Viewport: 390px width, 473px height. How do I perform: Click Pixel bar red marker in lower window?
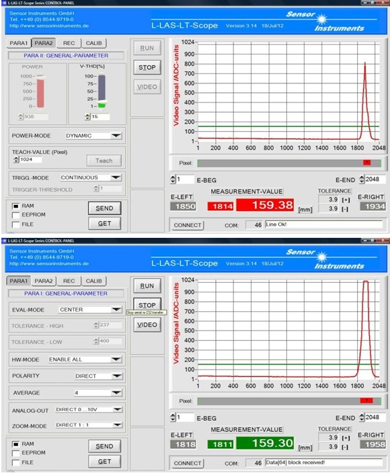[x=366, y=400]
